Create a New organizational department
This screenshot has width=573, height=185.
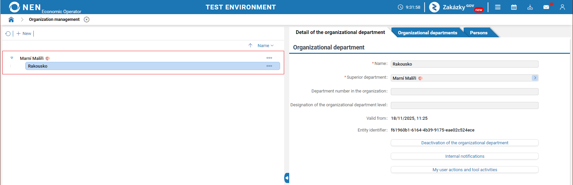pos(24,34)
